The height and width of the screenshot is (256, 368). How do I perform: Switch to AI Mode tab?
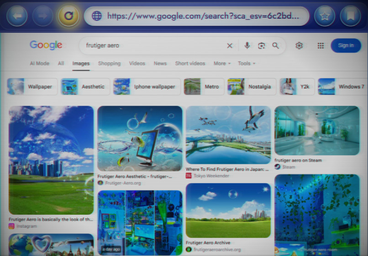39,63
